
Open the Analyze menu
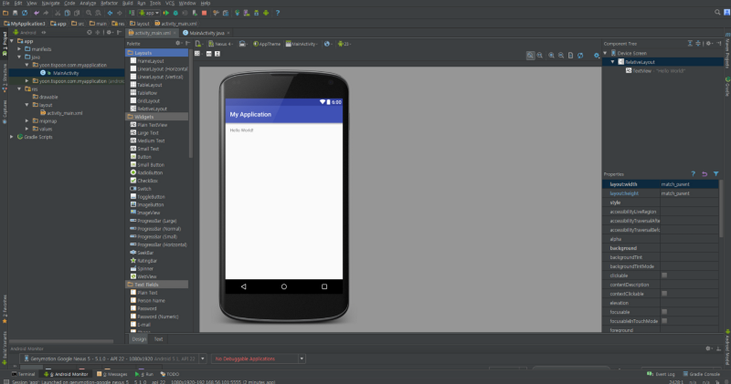[x=88, y=4]
